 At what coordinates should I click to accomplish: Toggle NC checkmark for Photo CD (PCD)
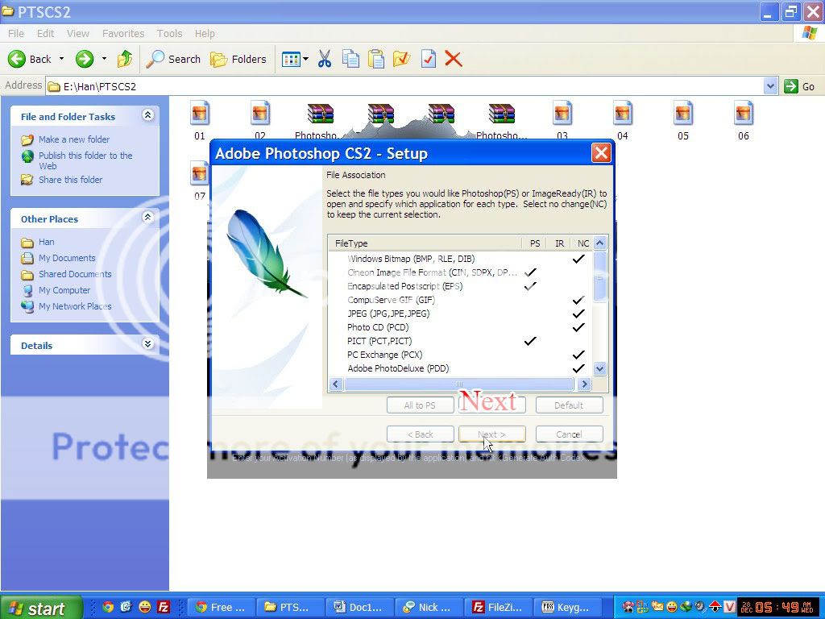tap(578, 327)
